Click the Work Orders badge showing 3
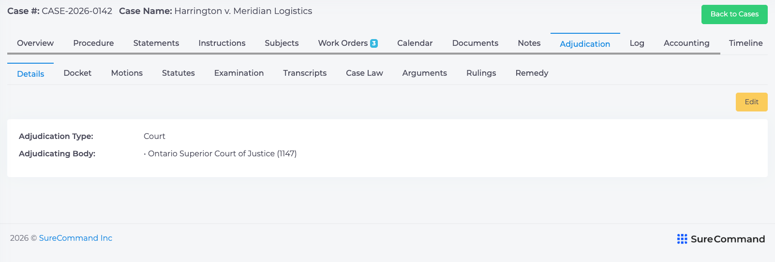The width and height of the screenshot is (775, 262). 374,43
